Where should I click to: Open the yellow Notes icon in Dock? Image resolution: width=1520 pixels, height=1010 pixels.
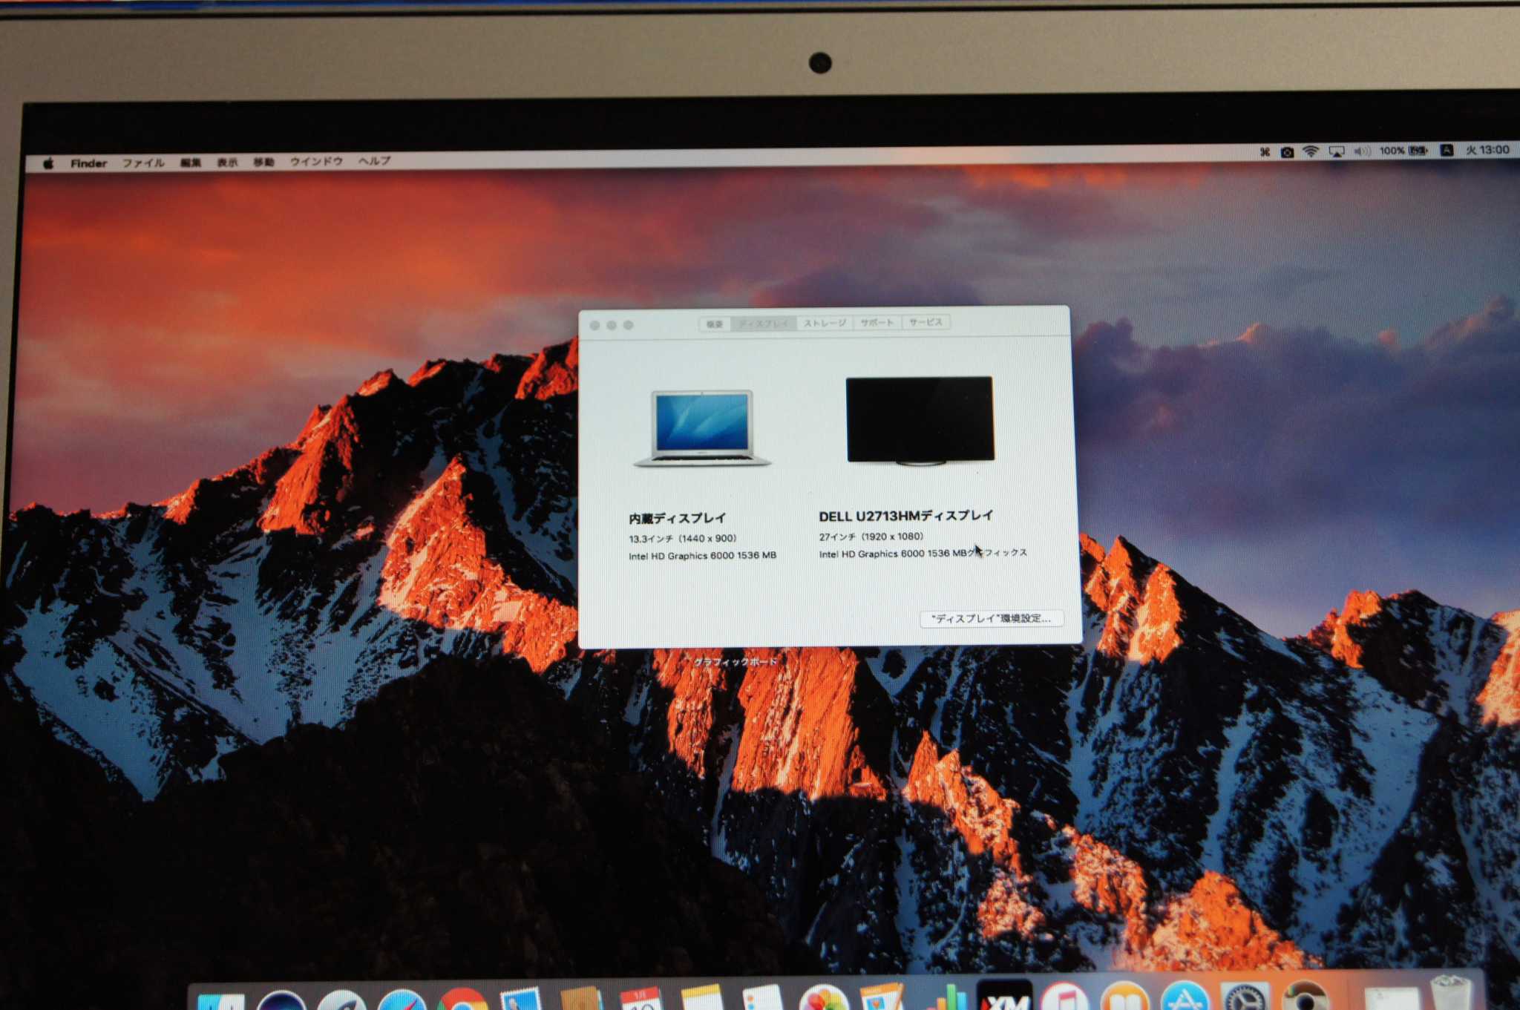(701, 997)
